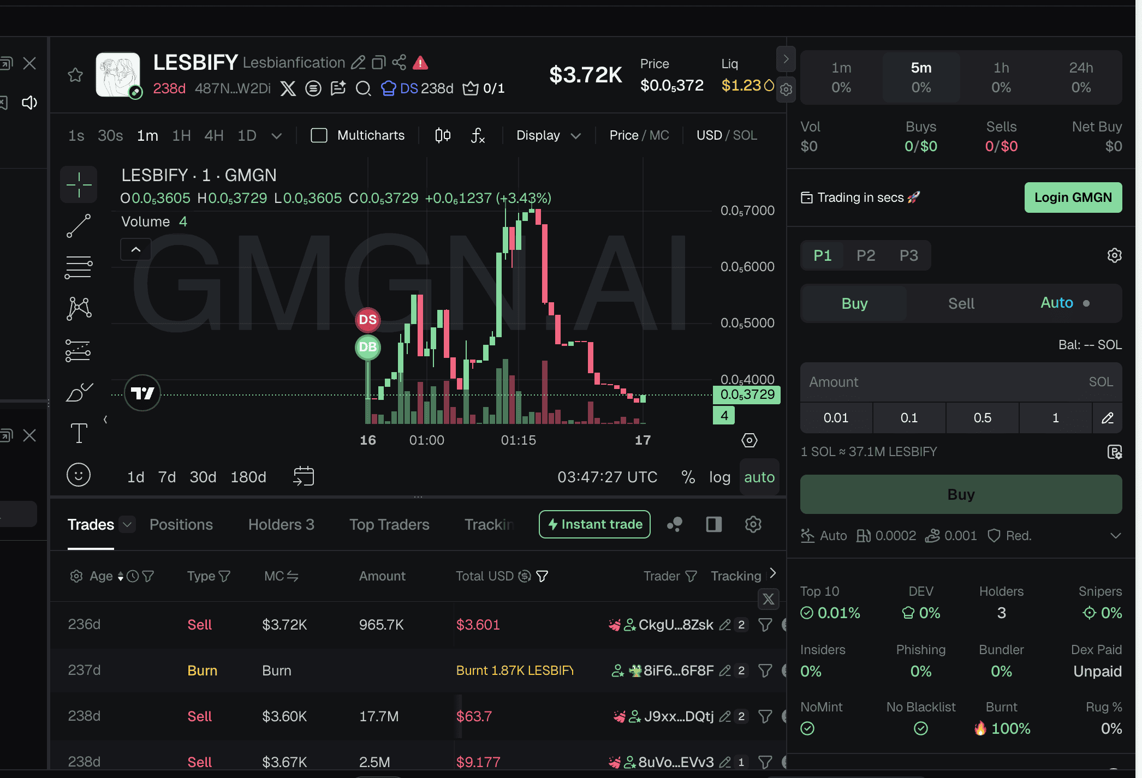1142x778 pixels.
Task: Expand the Auto fee settings chevron
Action: tap(1115, 536)
